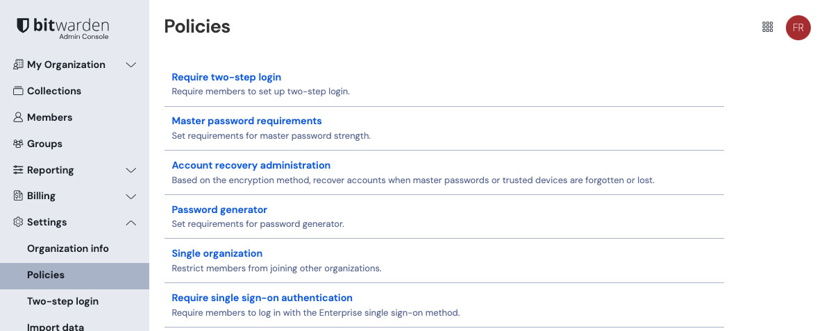
Task: Open Import data settings page
Action: click(56, 327)
